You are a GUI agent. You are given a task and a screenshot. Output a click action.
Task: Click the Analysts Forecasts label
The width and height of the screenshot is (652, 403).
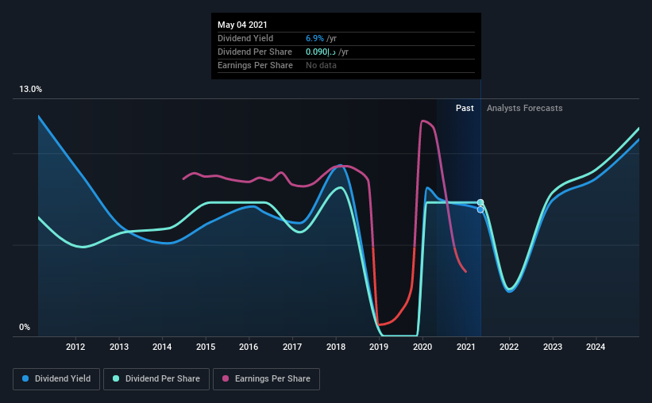524,108
